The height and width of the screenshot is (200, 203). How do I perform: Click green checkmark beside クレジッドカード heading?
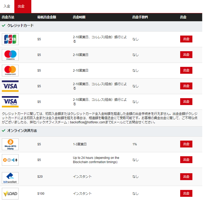4,25
